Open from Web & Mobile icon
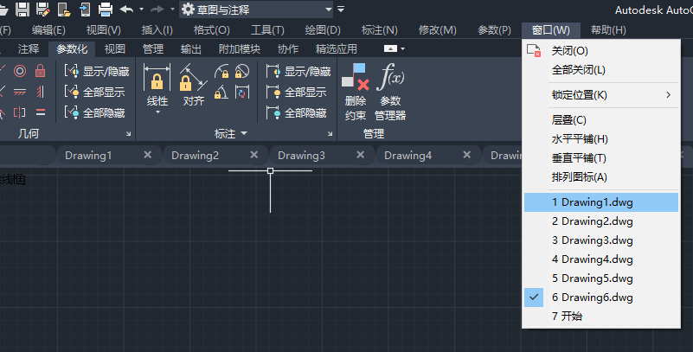693x352 pixels. tap(64, 9)
